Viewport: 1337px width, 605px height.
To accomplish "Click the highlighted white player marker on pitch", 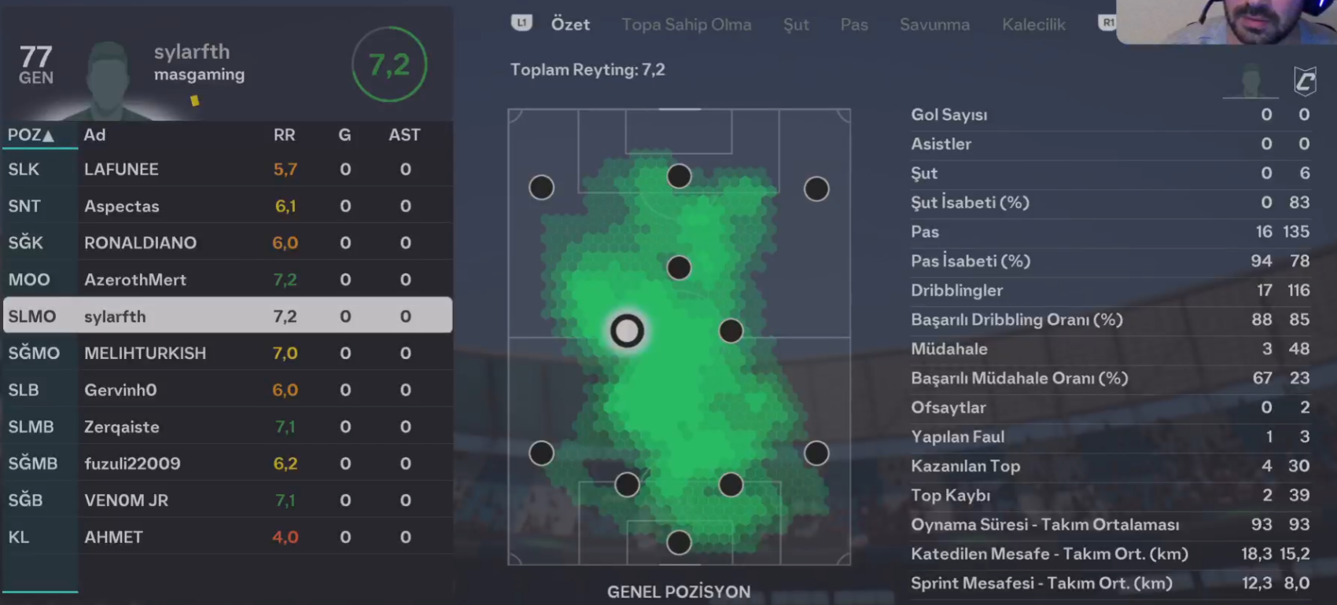I will click(627, 331).
